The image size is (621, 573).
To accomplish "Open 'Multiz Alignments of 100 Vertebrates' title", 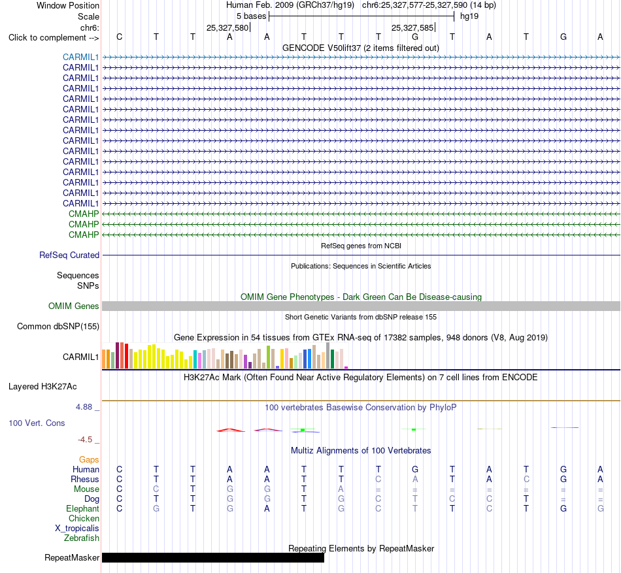I will [x=361, y=450].
